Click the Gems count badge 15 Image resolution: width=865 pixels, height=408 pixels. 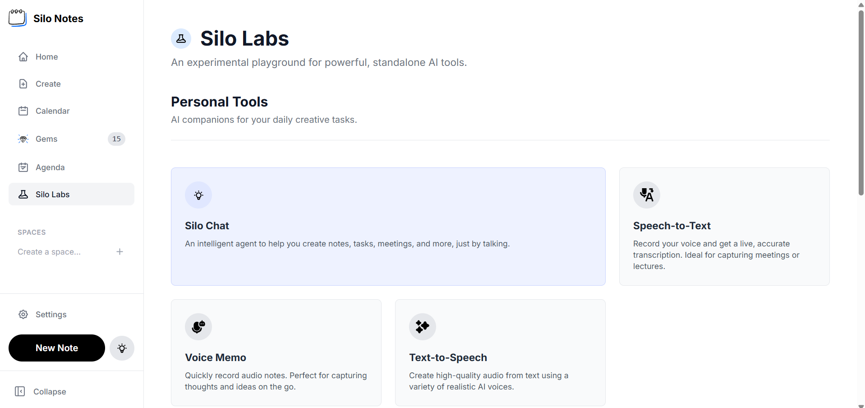coord(116,139)
